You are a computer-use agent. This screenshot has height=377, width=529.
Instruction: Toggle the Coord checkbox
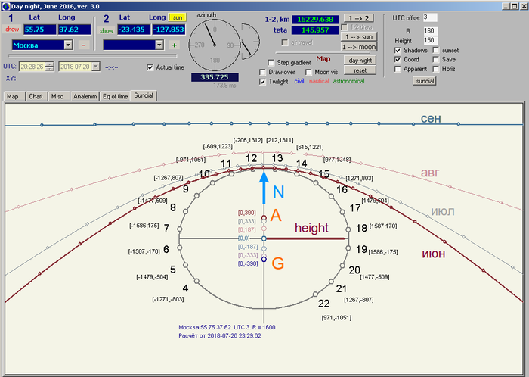click(398, 60)
